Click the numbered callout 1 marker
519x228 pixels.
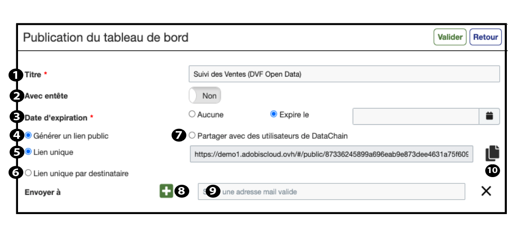pos(16,75)
